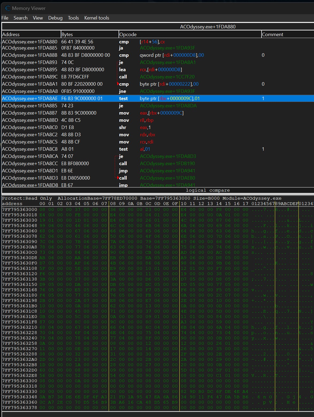The height and width of the screenshot is (417, 314).
Task: Open the Search menu
Action: point(21,18)
